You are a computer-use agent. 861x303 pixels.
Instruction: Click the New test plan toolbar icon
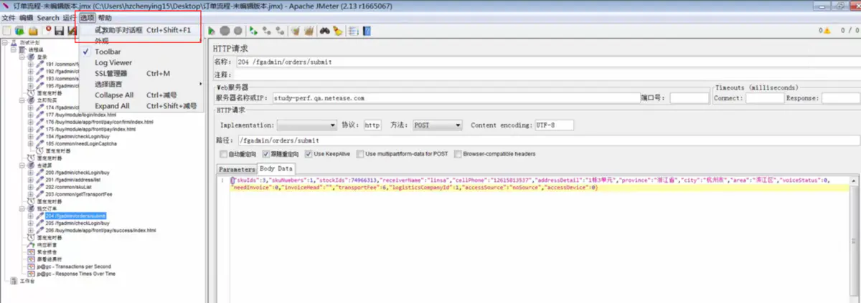(x=6, y=31)
